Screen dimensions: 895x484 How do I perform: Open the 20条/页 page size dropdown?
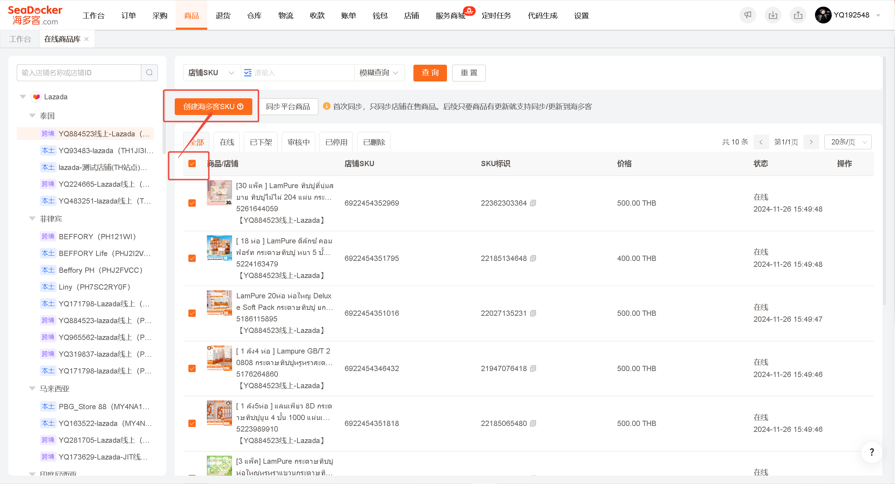pyautogui.click(x=848, y=142)
